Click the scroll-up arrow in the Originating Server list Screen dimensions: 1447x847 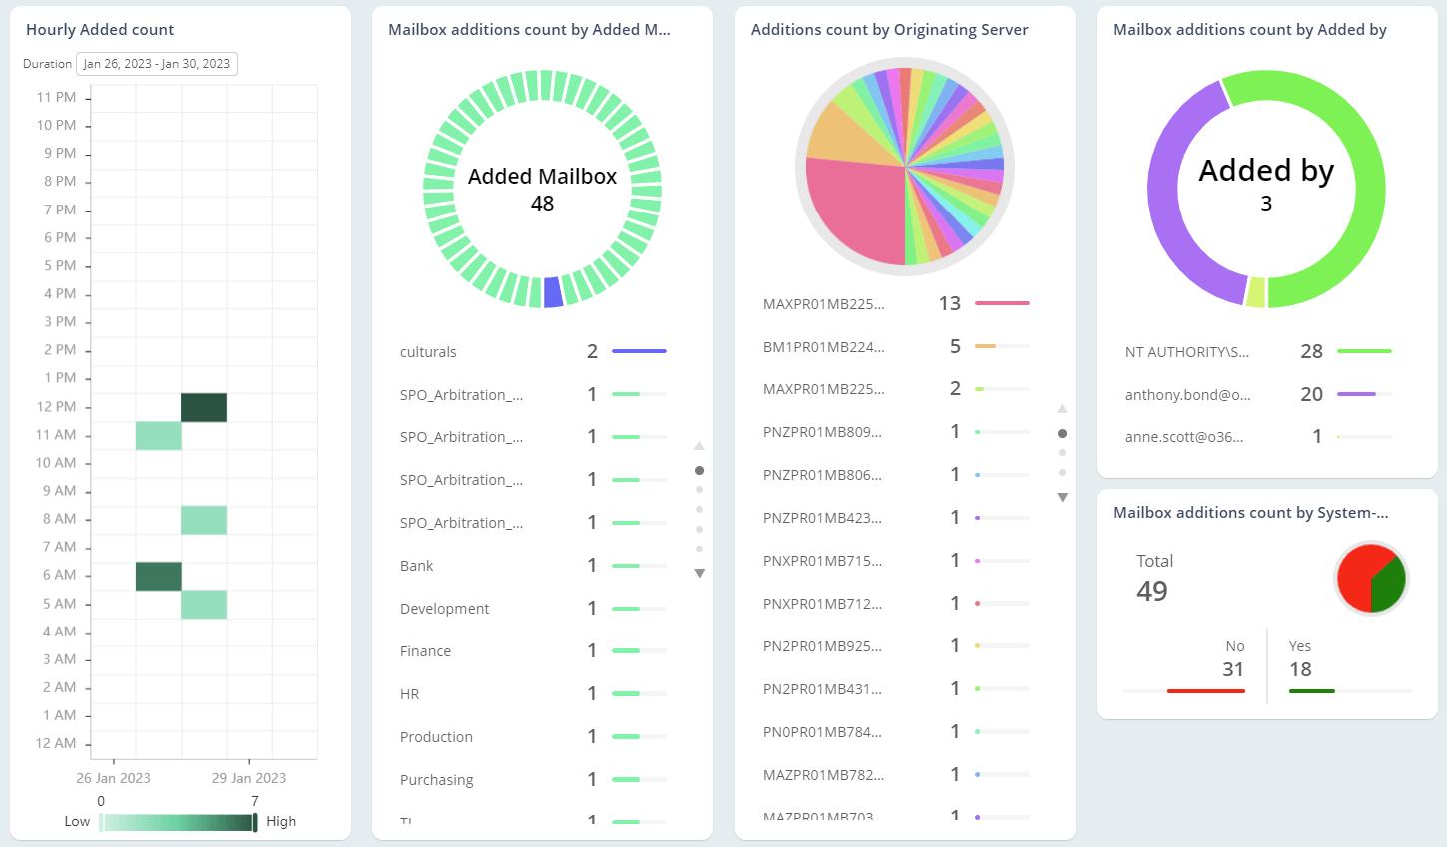pyautogui.click(x=1063, y=407)
